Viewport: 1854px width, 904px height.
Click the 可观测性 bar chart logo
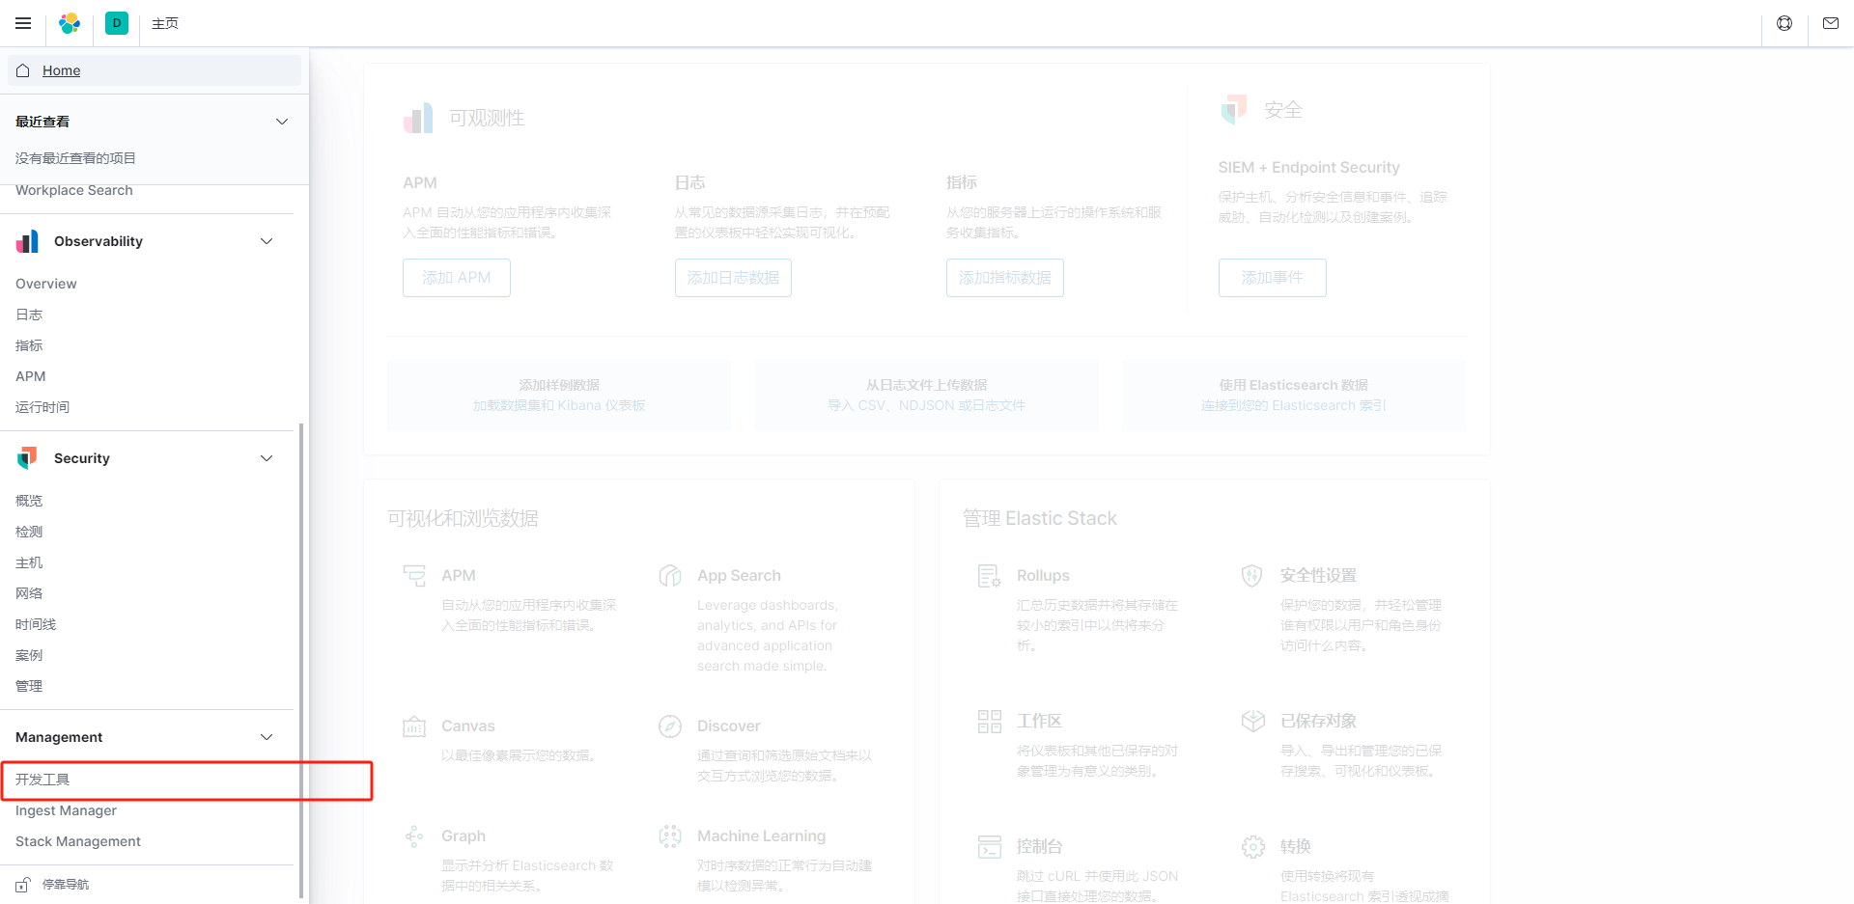click(418, 118)
